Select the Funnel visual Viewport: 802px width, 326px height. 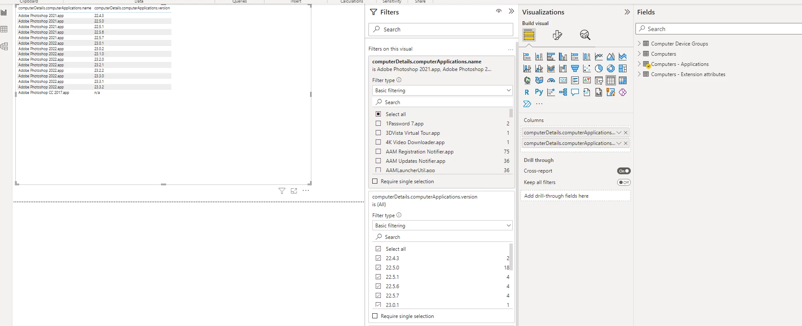(x=575, y=68)
